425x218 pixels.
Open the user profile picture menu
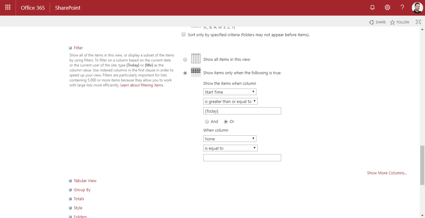[417, 7]
